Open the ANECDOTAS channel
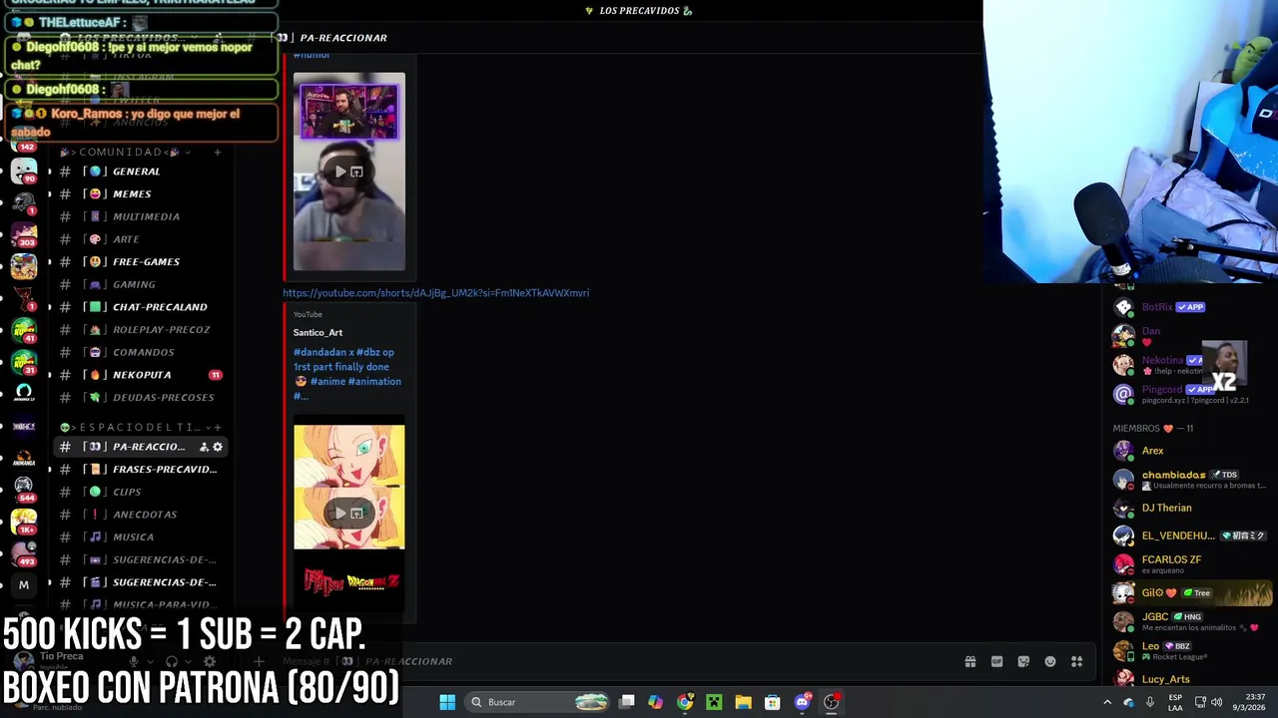Viewport: 1278px width, 718px height. click(140, 515)
